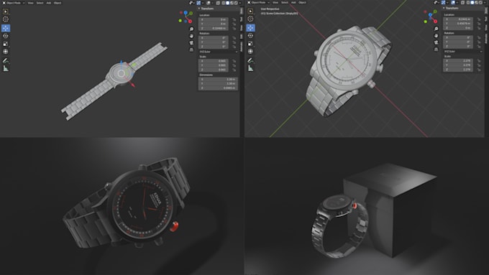The image size is (489, 275).
Task: Open shading options dropdown in right viewport header
Action: [x=485, y=2]
